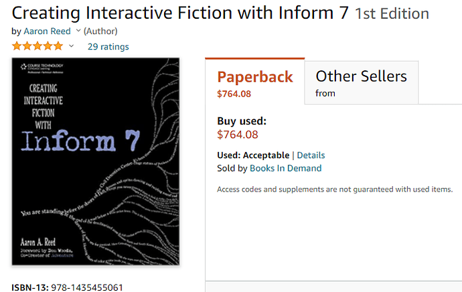The image size is (462, 292).
Task: Switch to the Other Sellers tab
Action: click(x=362, y=83)
